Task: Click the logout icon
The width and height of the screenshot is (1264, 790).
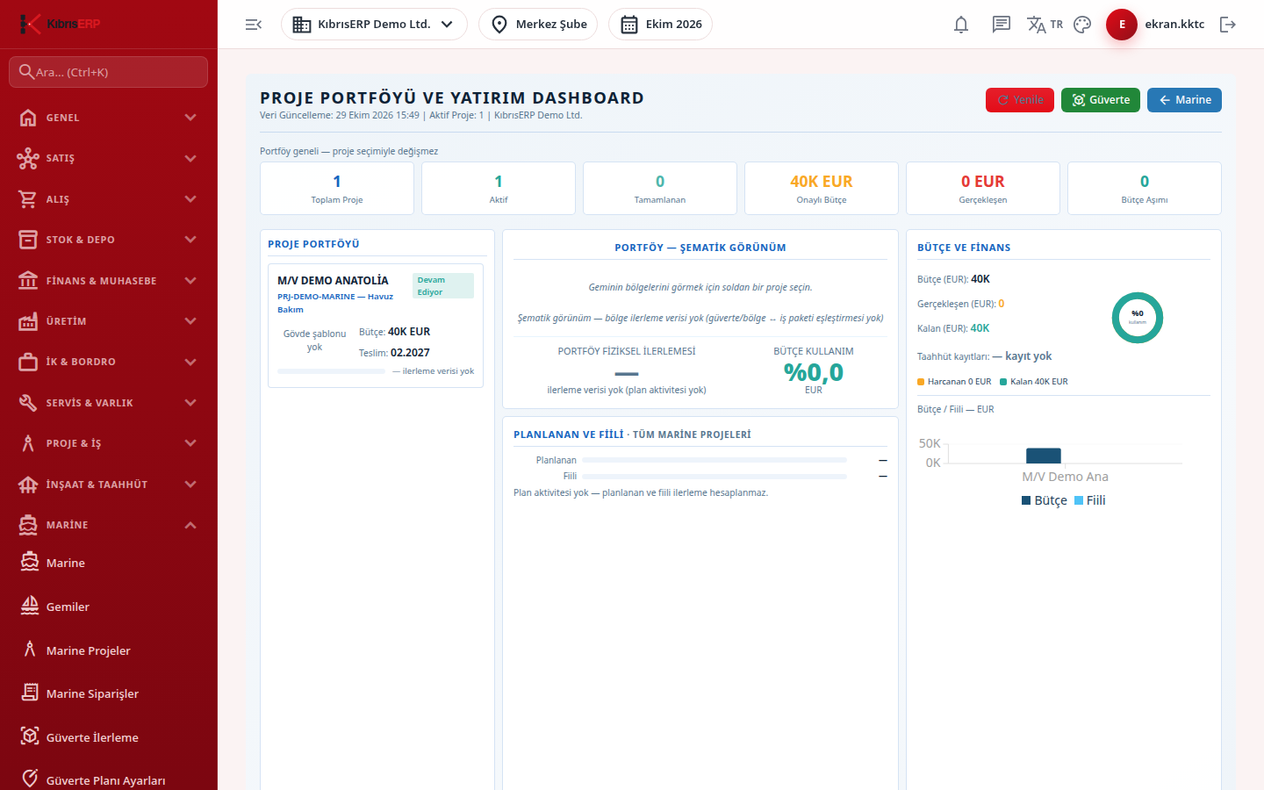Action: tap(1228, 25)
